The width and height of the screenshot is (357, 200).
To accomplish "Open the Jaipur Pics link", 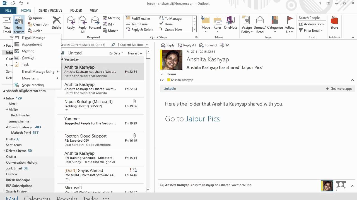I will 203,119.
